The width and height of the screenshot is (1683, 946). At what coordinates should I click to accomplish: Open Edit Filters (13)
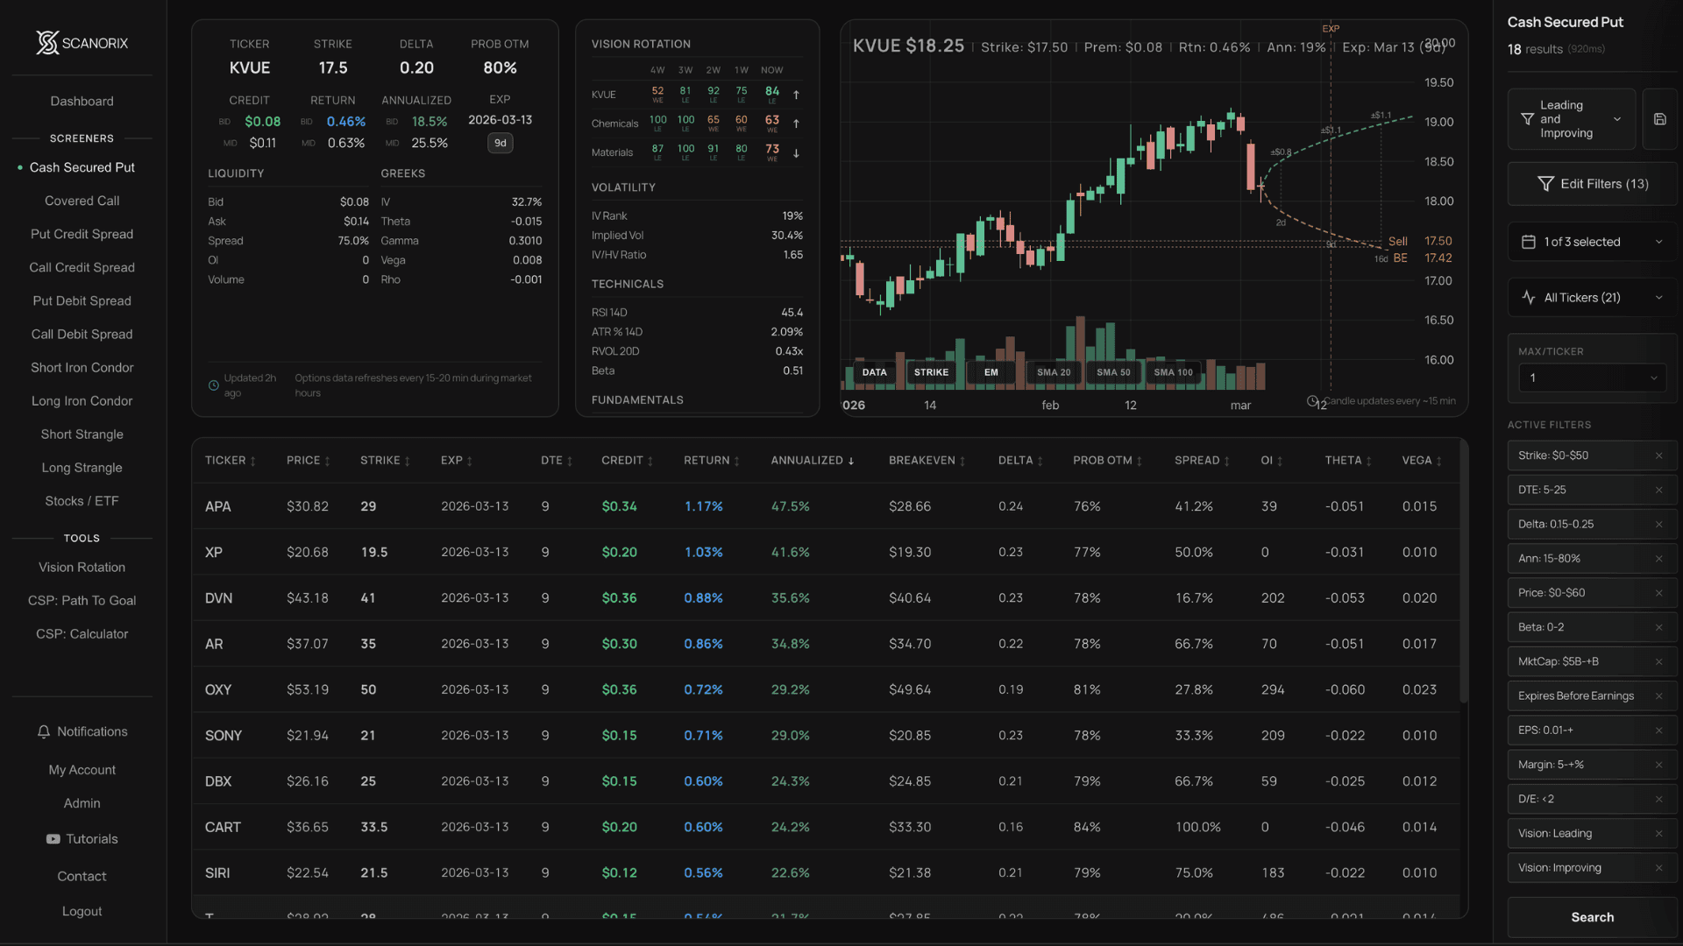[x=1592, y=183]
